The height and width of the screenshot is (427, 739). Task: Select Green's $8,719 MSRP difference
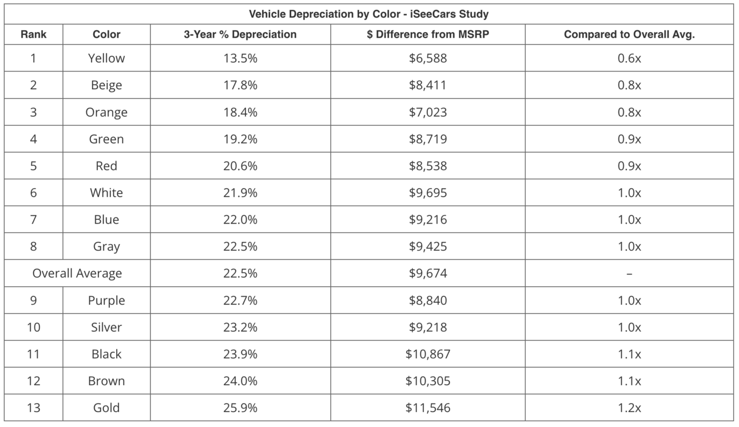point(428,139)
